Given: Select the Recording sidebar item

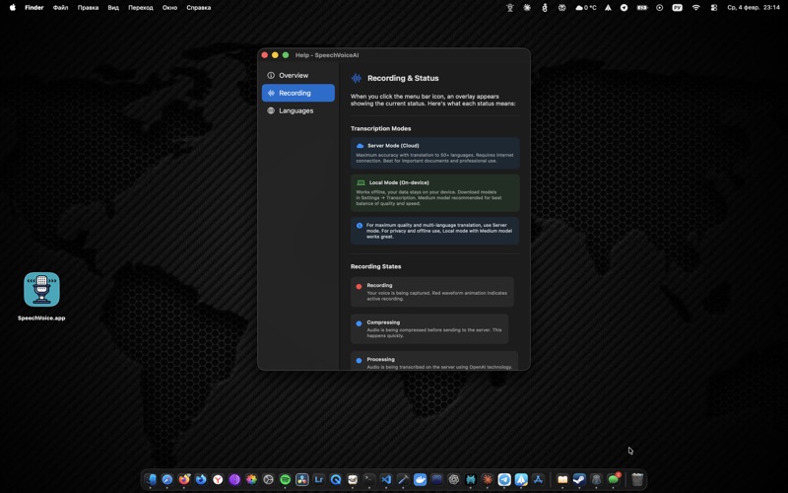Looking at the screenshot, I should click(x=298, y=93).
